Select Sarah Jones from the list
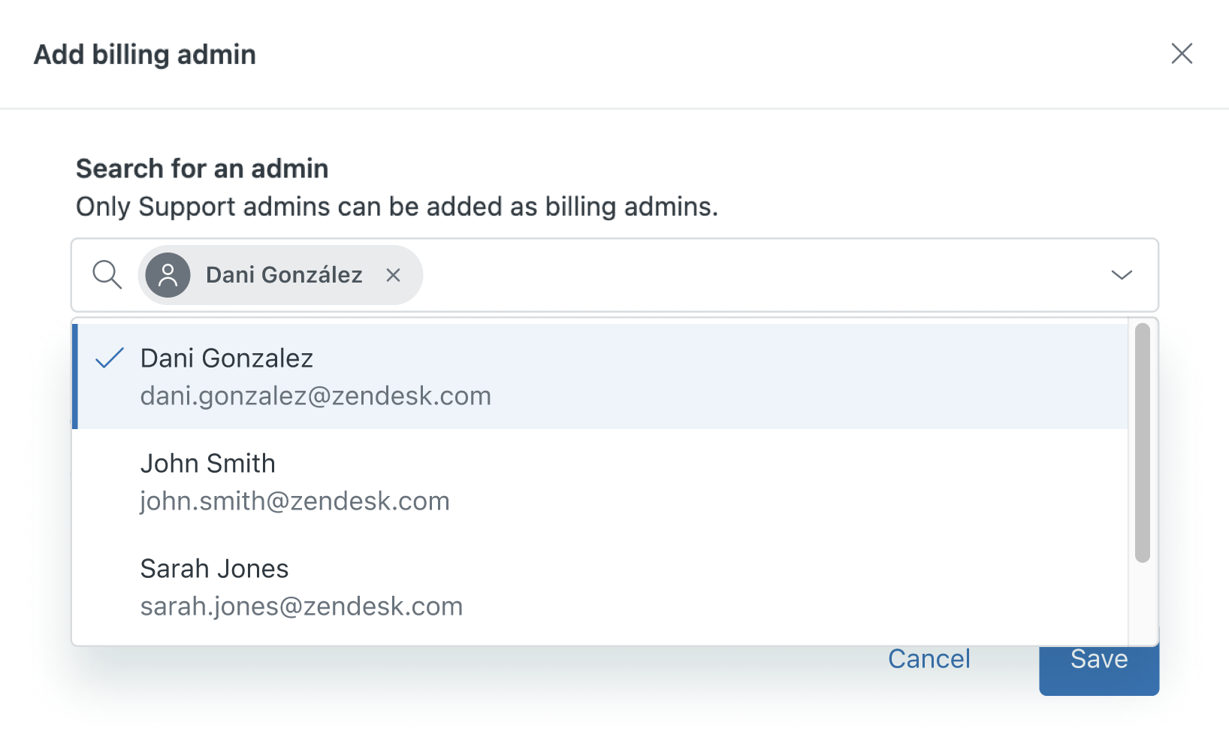The image size is (1229, 750). (214, 570)
